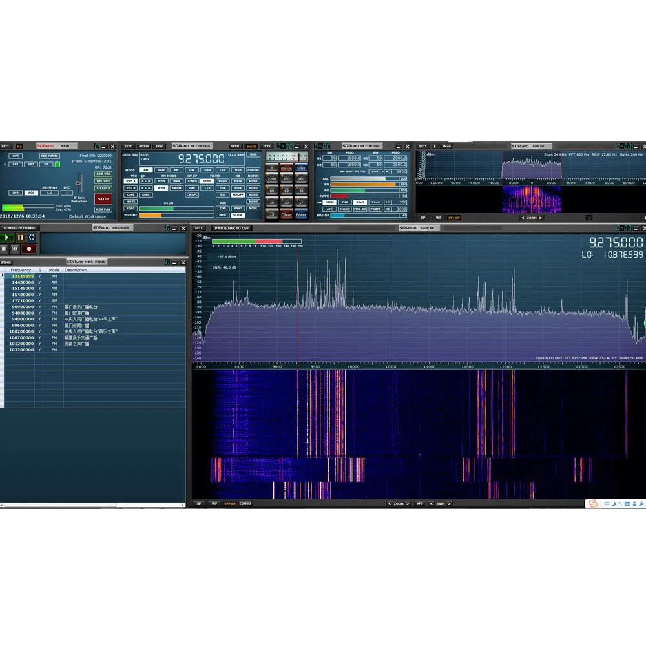Click the green RX status indicator
This screenshot has height=646, width=646.
57,164
